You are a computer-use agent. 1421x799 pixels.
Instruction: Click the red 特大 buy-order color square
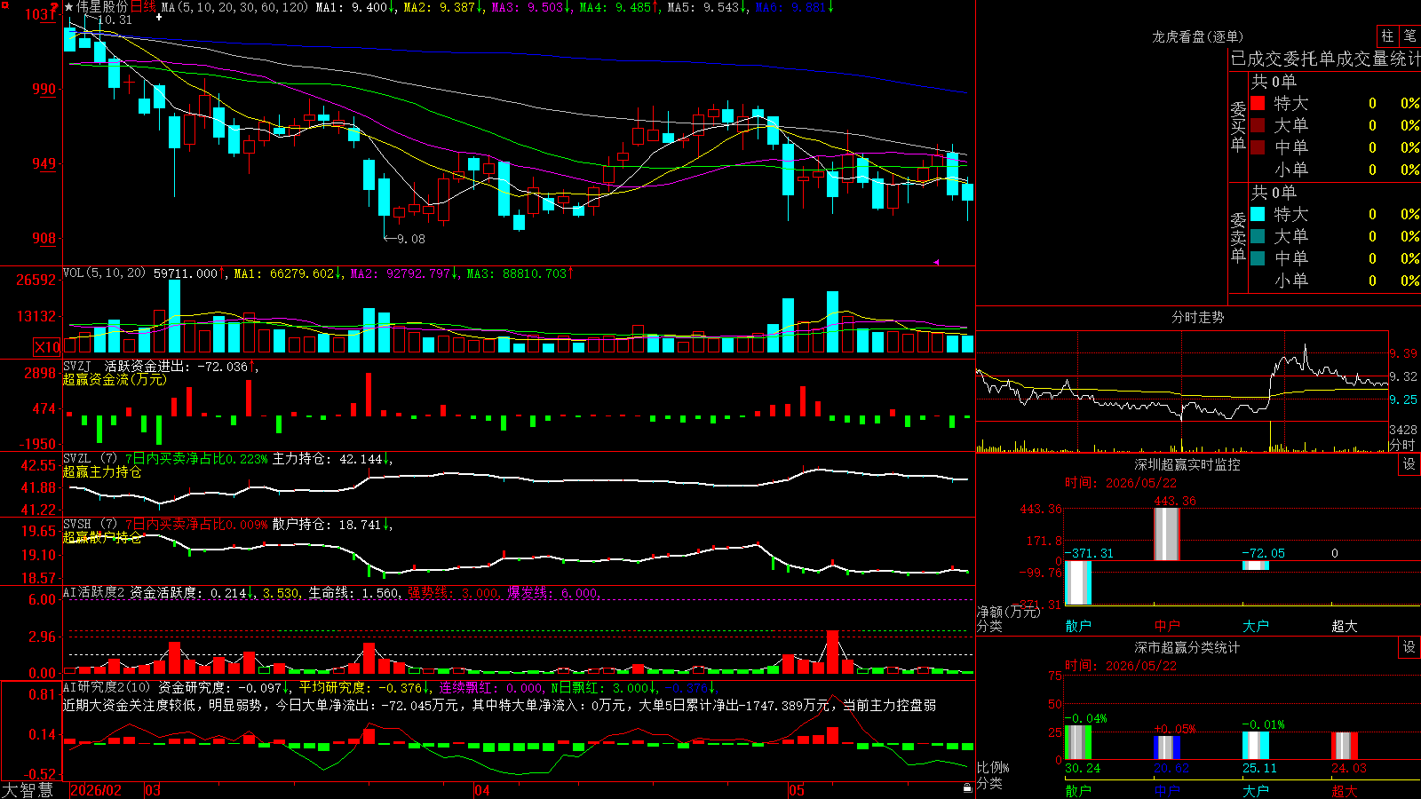(x=1258, y=103)
